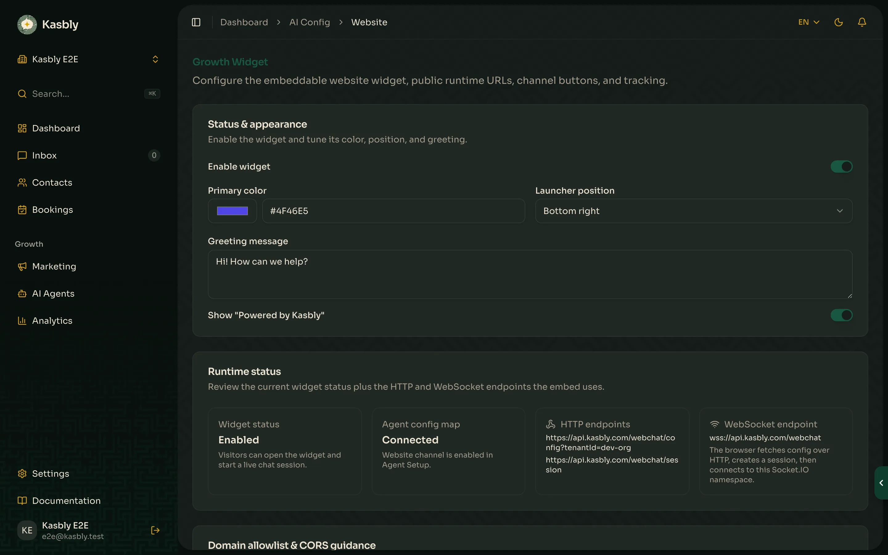
Task: Navigate to Dashboard breadcrumb
Action: coord(244,23)
